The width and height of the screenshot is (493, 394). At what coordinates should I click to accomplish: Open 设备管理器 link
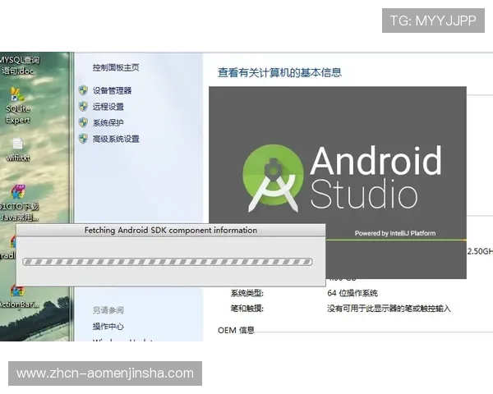[x=112, y=91]
